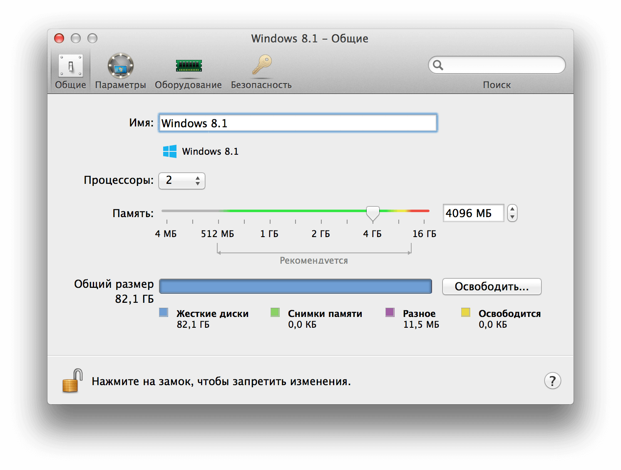
Task: Click the Windows logo icon
Action: 169,151
